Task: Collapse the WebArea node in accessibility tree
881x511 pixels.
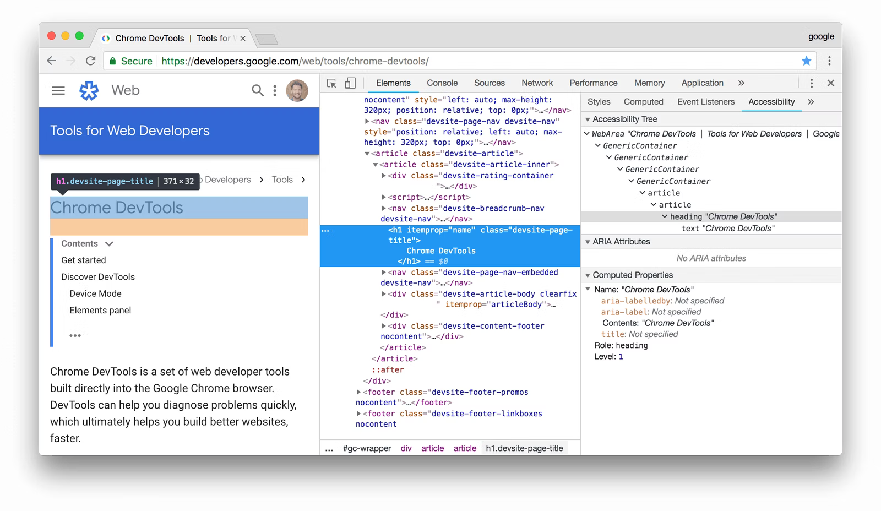Action: [x=587, y=134]
